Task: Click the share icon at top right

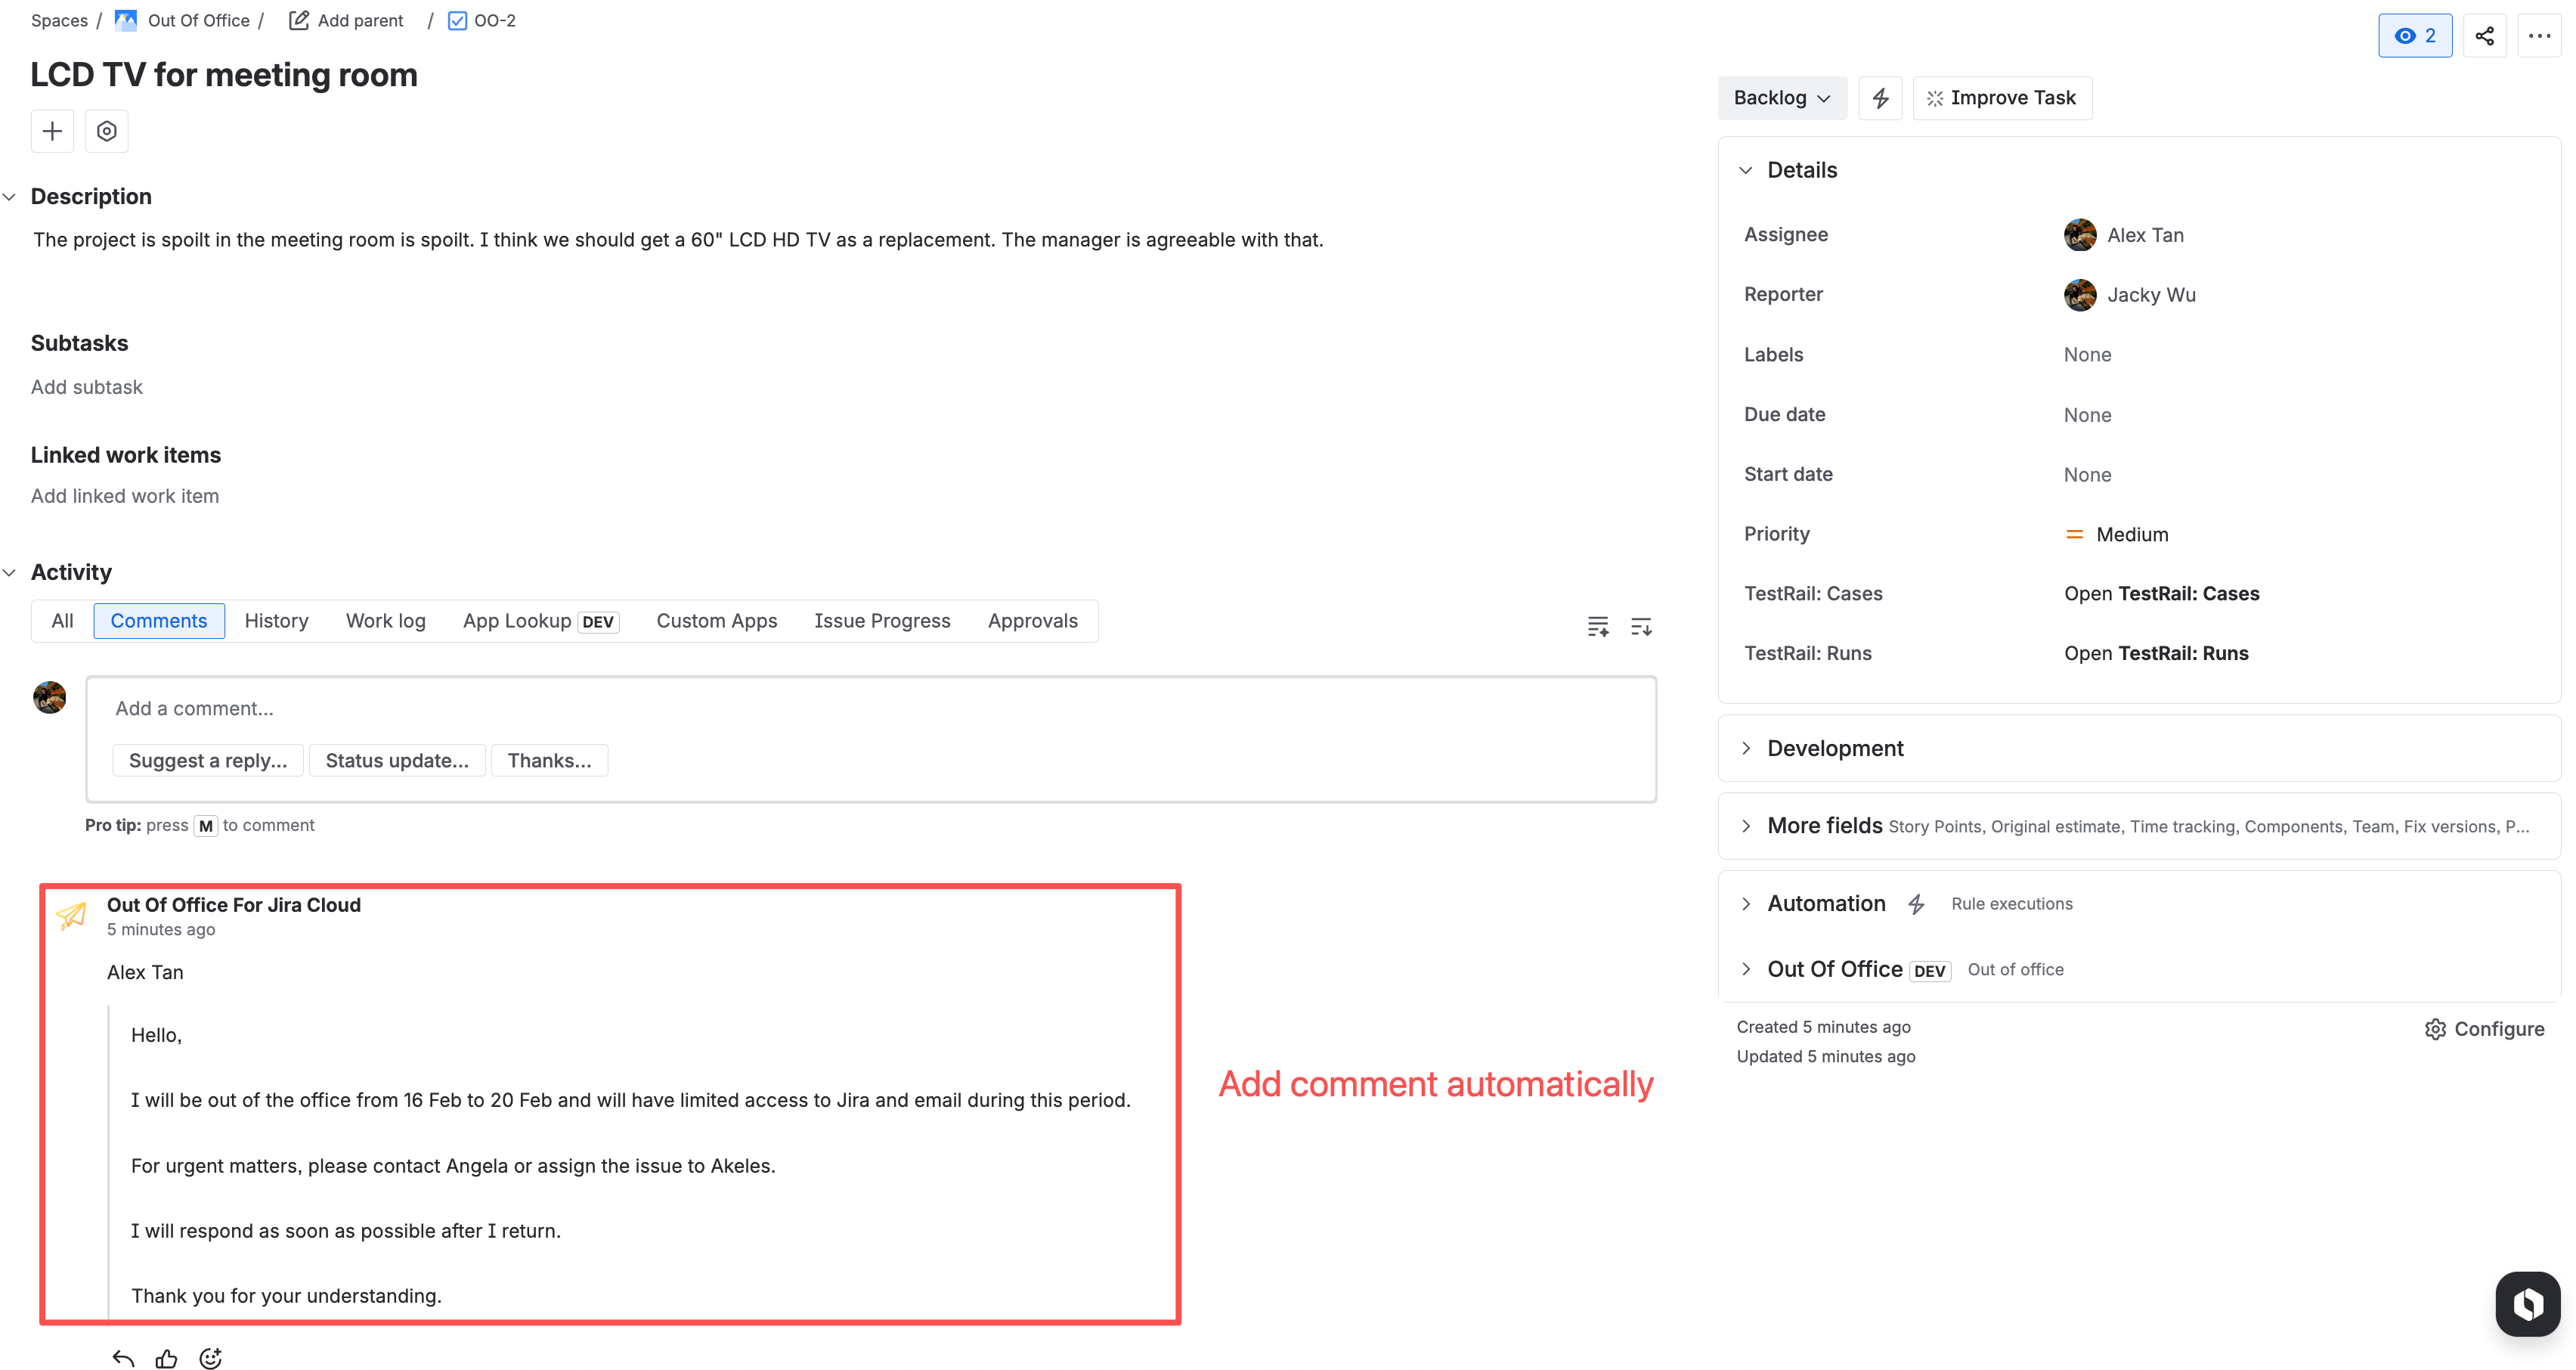Action: coord(2484,36)
